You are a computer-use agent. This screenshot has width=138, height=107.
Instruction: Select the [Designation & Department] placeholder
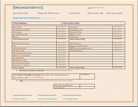48,13
